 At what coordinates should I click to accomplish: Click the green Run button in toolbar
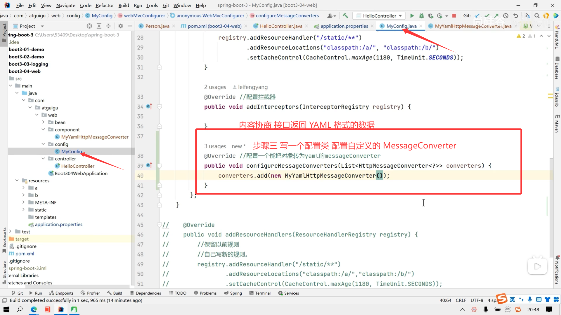coord(412,16)
